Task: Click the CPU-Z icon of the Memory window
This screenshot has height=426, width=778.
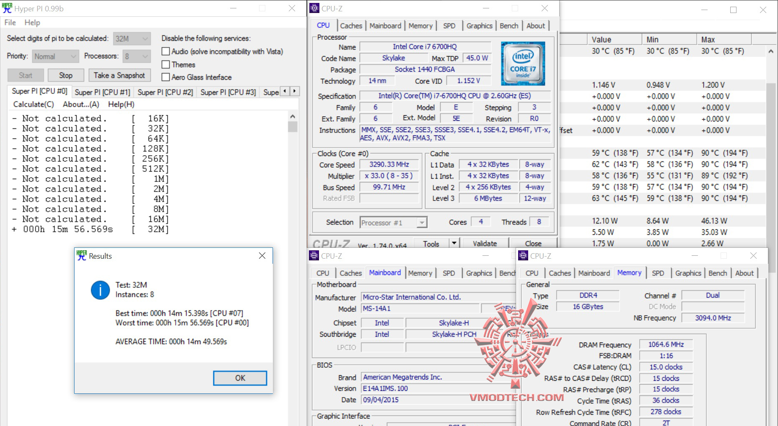Action: tap(523, 256)
